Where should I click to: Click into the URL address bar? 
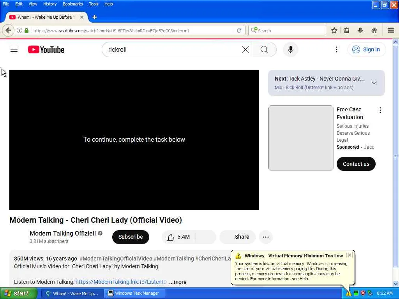click(x=132, y=31)
